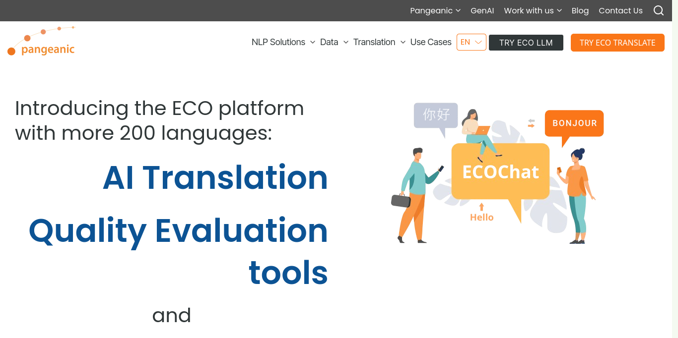Click the Hello upward arrow label
The image size is (678, 338).
[x=481, y=213]
